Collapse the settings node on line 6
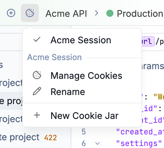The width and height of the screenshot is (164, 148). pyautogui.click(x=98, y=143)
